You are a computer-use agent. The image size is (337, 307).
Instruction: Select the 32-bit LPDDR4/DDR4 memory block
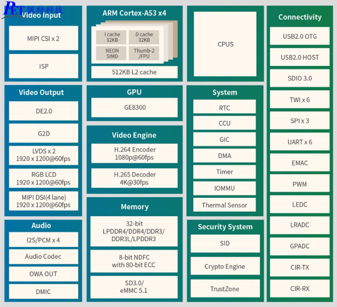point(134,231)
